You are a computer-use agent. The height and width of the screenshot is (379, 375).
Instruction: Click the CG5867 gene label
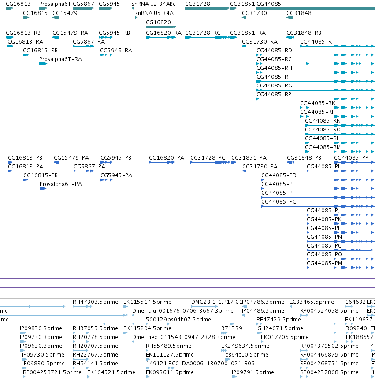coord(83,4)
